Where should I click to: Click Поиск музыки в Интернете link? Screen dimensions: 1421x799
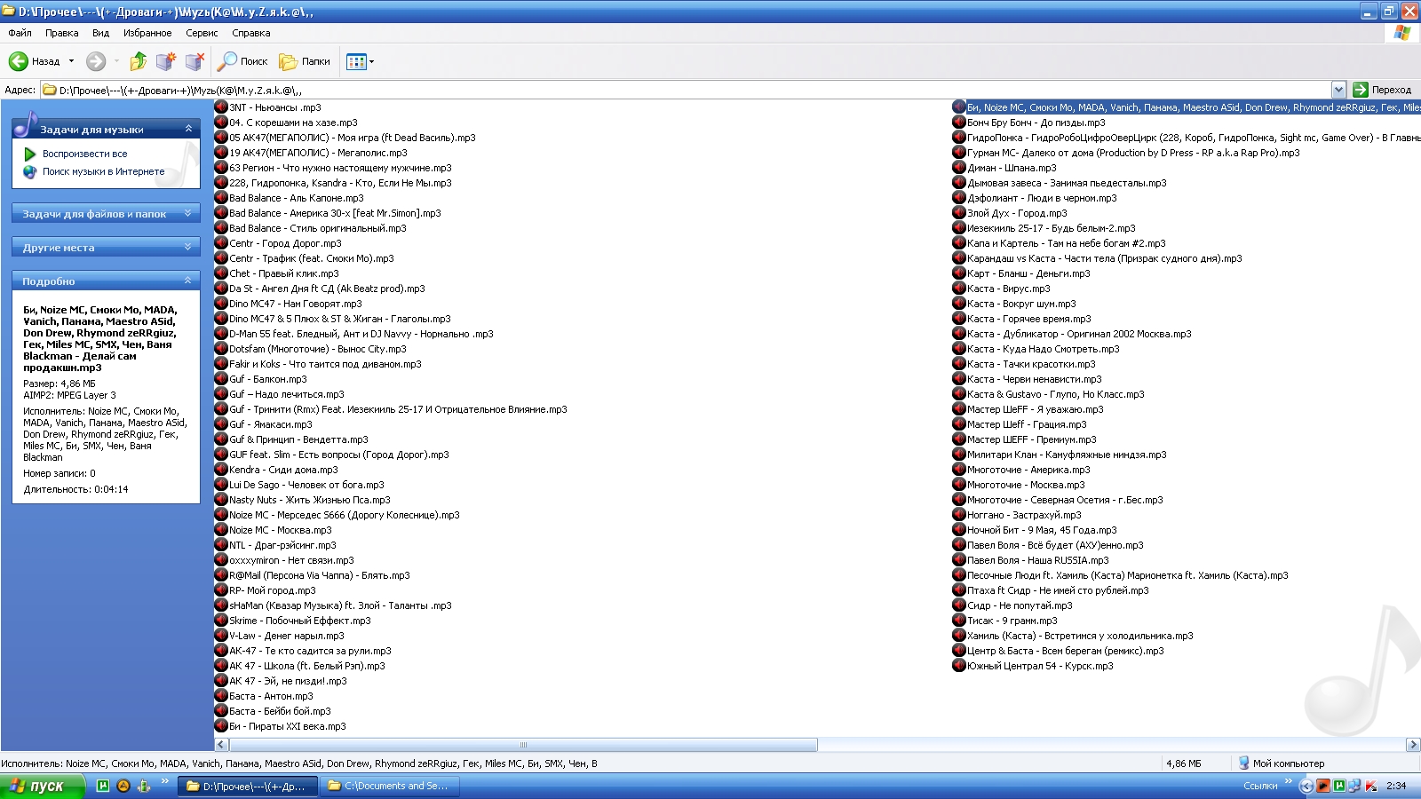[104, 171]
